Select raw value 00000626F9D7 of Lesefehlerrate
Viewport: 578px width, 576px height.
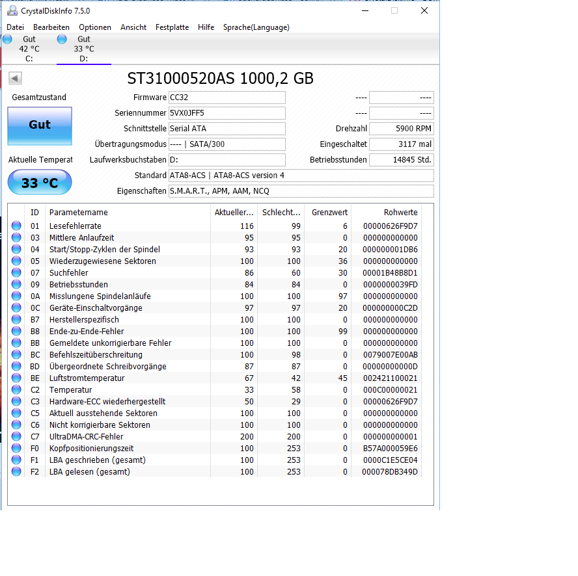tap(391, 226)
